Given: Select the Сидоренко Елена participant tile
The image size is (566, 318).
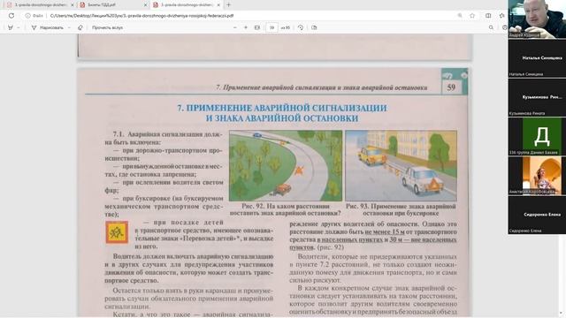Looking at the screenshot, I should 537,215.
